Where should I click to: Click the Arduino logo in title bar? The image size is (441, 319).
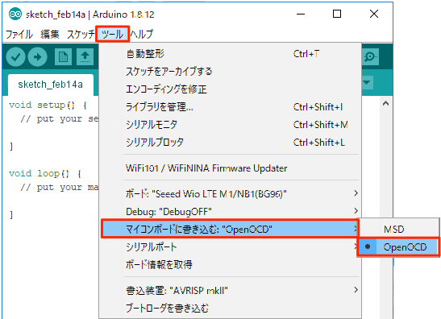pos(15,14)
